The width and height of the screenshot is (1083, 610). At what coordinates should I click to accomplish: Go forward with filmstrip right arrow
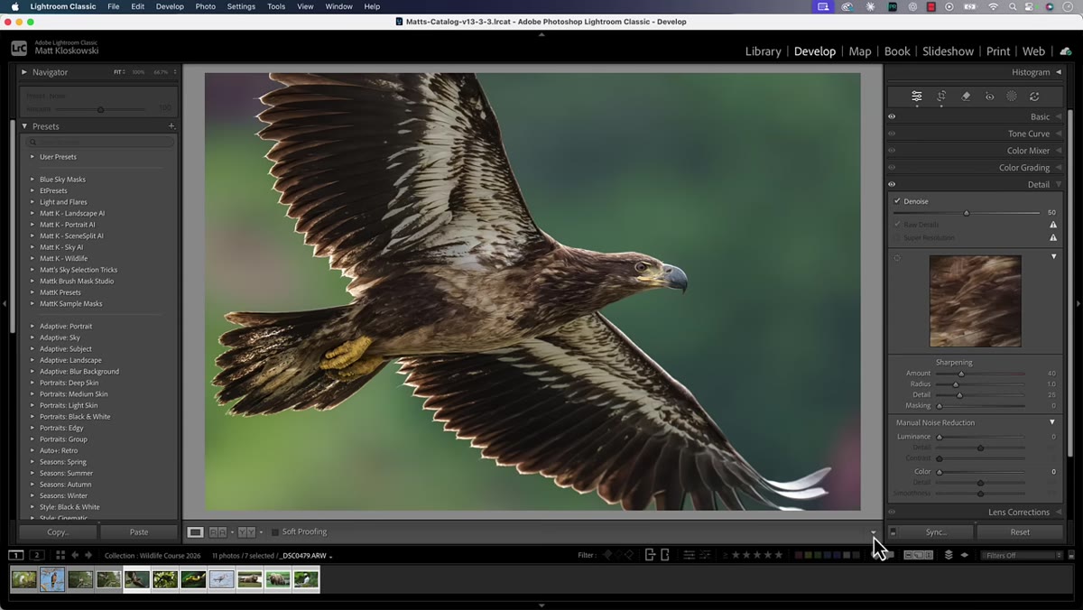point(89,555)
